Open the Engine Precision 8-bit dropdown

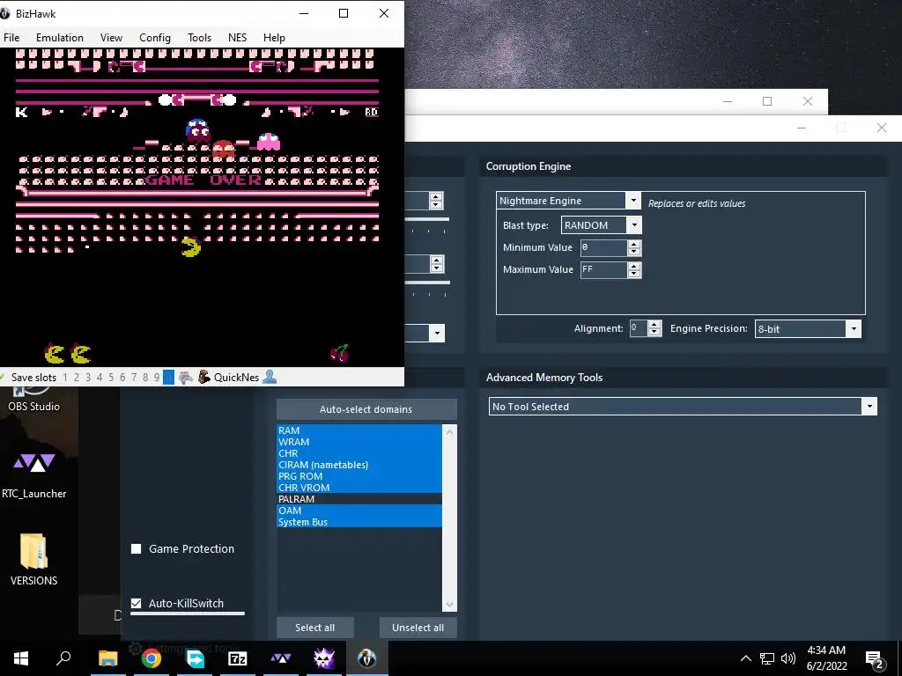[x=854, y=329]
